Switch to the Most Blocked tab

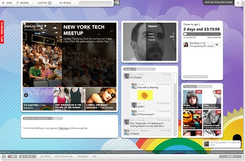point(204,86)
